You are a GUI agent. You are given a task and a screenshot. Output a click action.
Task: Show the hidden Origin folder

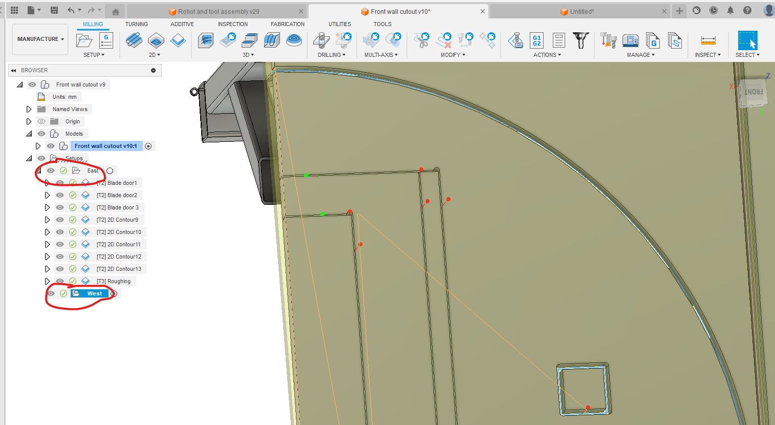coord(41,121)
